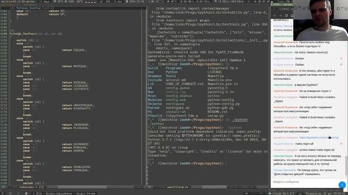
Task: Click 'return RIGHTSHIFT;' in the code editor
Action: [x=77, y=108]
